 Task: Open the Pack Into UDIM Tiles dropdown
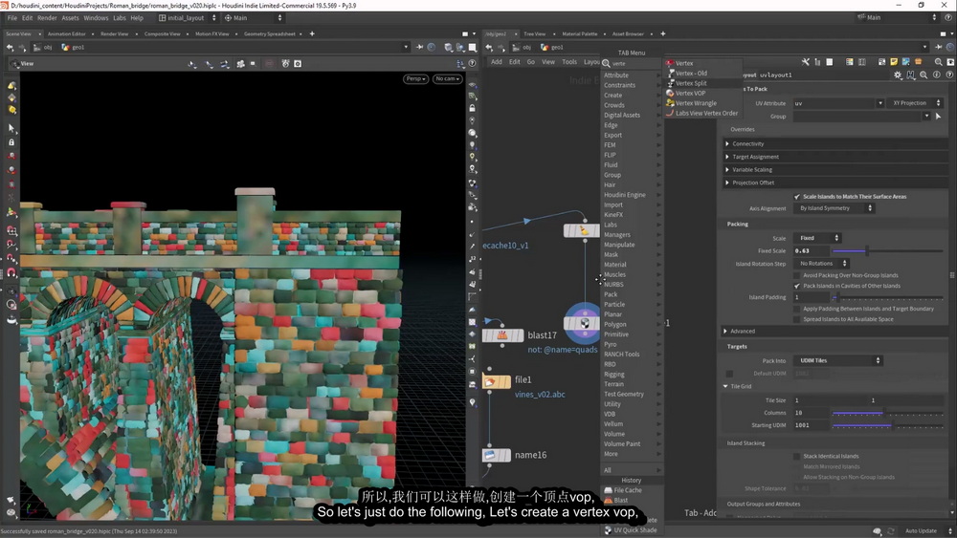838,360
